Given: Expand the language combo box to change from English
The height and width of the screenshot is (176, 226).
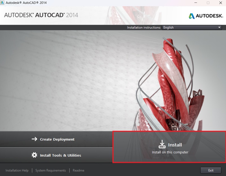Looking at the screenshot, I should tap(192, 27).
